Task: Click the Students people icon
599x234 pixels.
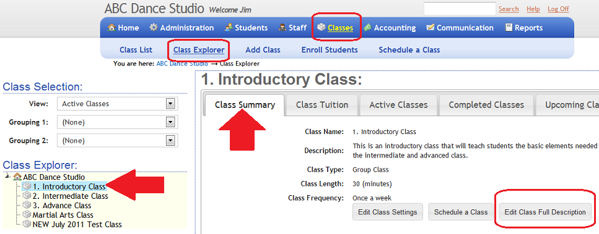Action: click(x=229, y=28)
